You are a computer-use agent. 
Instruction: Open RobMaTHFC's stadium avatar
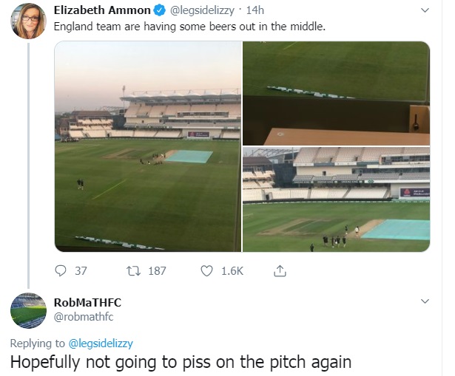pos(28,310)
